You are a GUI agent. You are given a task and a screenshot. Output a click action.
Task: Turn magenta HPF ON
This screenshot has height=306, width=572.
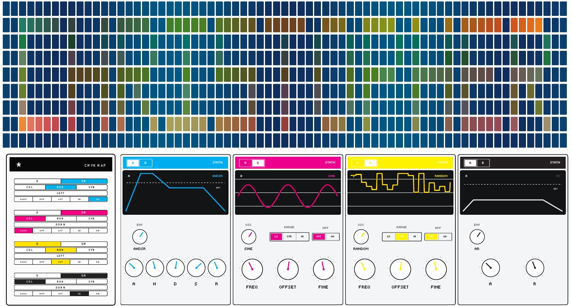pos(332,237)
